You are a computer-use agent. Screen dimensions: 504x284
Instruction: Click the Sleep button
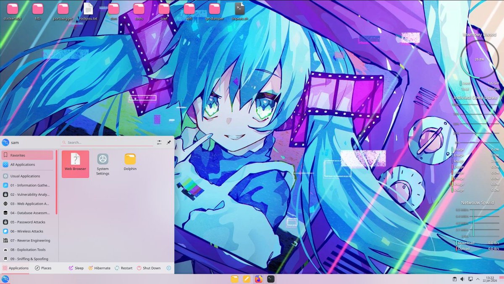click(x=76, y=268)
